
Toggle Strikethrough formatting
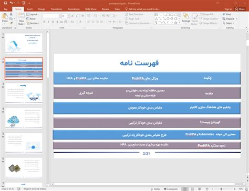tap(61, 22)
